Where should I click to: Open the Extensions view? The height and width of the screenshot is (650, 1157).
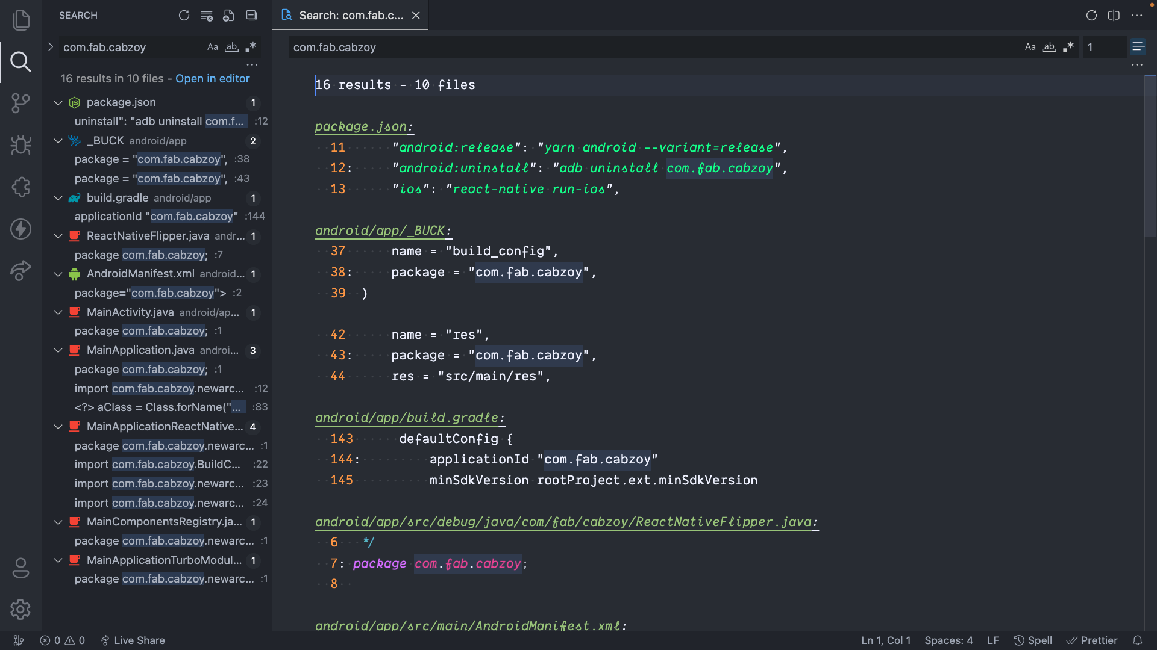coord(21,187)
